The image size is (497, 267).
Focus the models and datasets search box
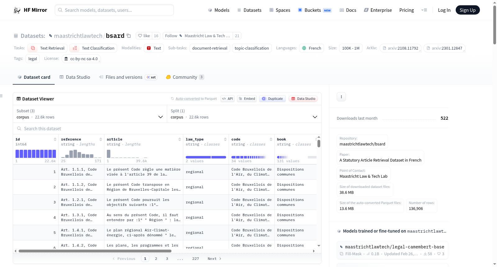114,10
